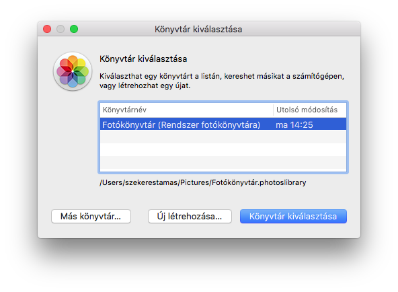
Task: Select the Fotókönyvtár (Rendszer fotókönyvtára) row
Action: (x=223, y=124)
